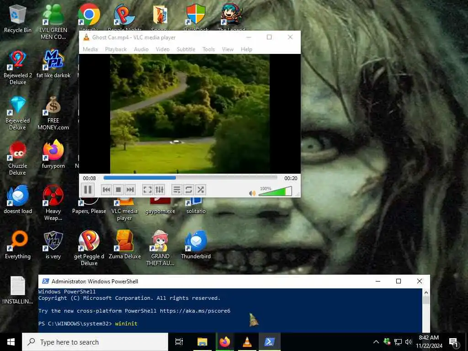Image resolution: width=468 pixels, height=351 pixels.
Task: Open clock showing 8:42 AM
Action: click(x=429, y=342)
